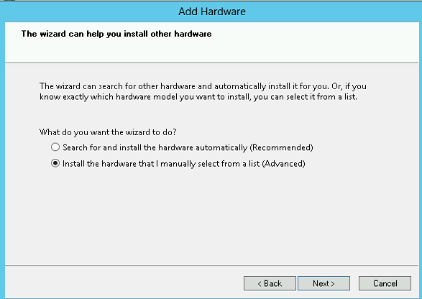Screen dimensions: 422x299
Task: Cancel the Add Hardware wizard
Action: pos(385,283)
